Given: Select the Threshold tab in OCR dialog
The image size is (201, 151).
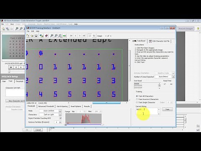Looking at the screenshot, I should pos(31,106).
